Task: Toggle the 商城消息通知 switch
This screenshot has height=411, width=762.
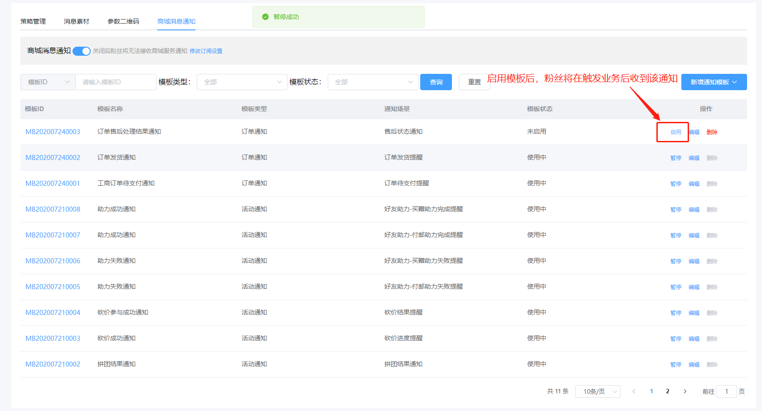Action: point(82,51)
